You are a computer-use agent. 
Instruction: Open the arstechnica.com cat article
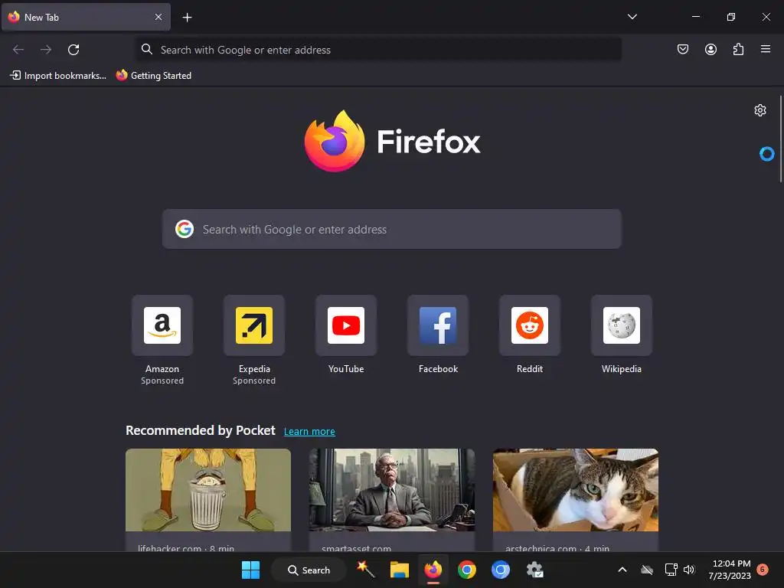tap(576, 500)
